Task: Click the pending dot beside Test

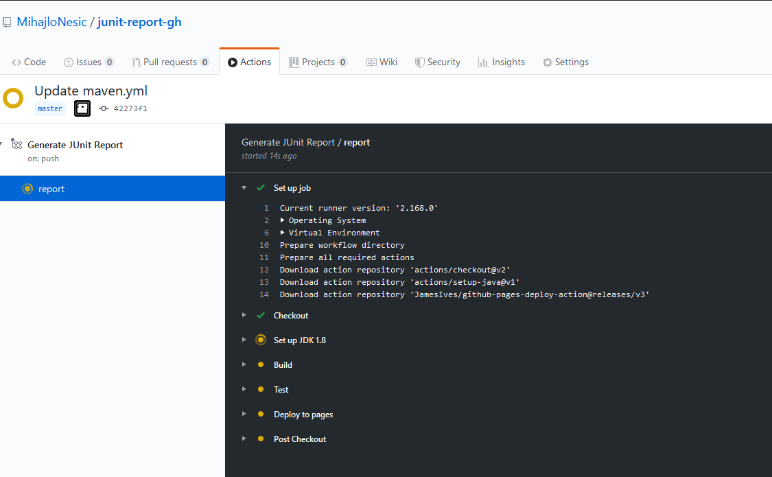Action: 261,389
